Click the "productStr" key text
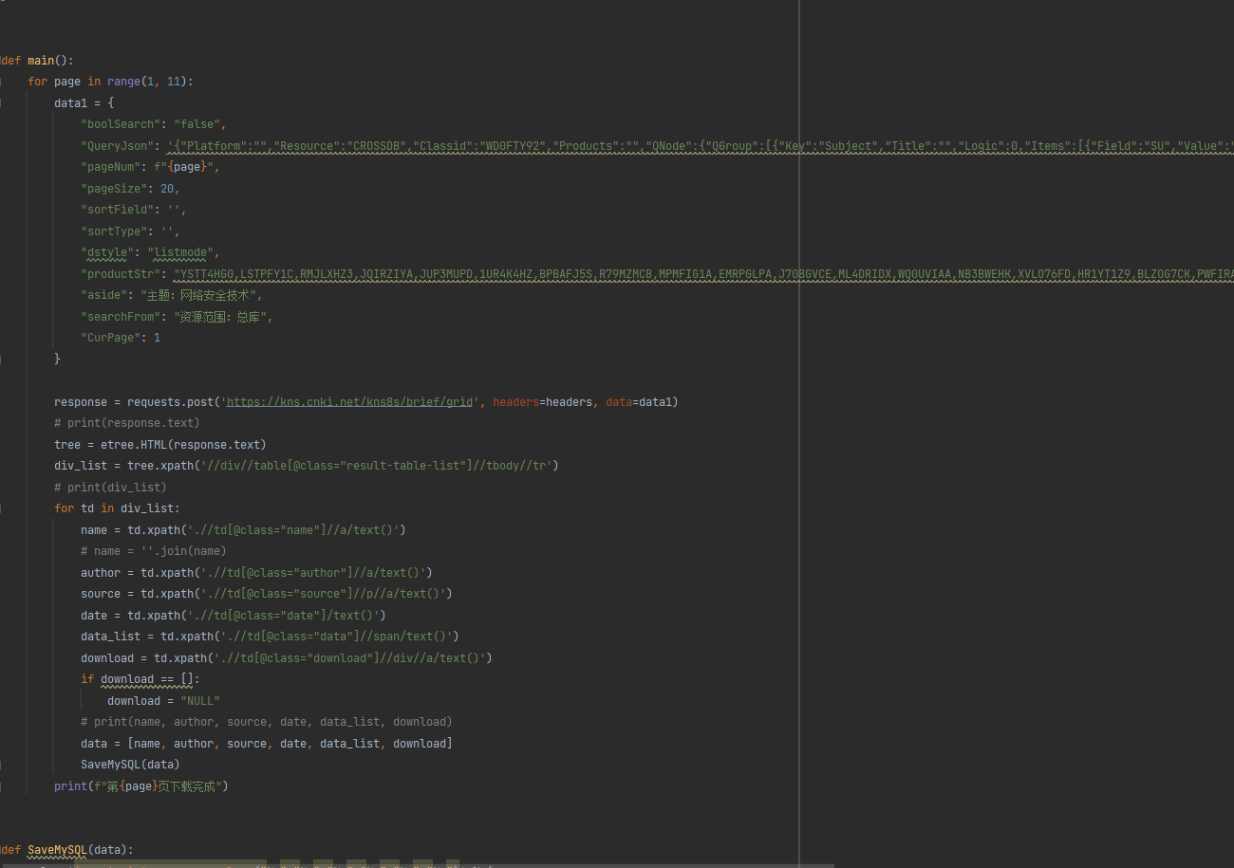 121,274
